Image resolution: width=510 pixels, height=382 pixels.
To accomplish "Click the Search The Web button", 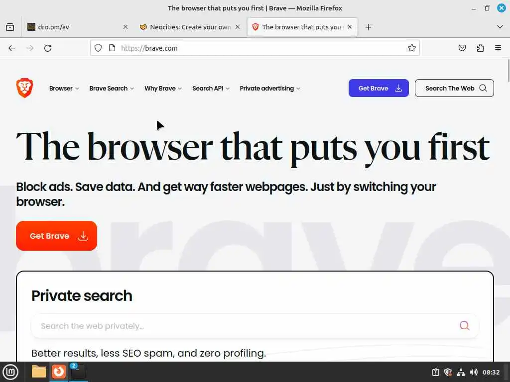I will tap(454, 88).
